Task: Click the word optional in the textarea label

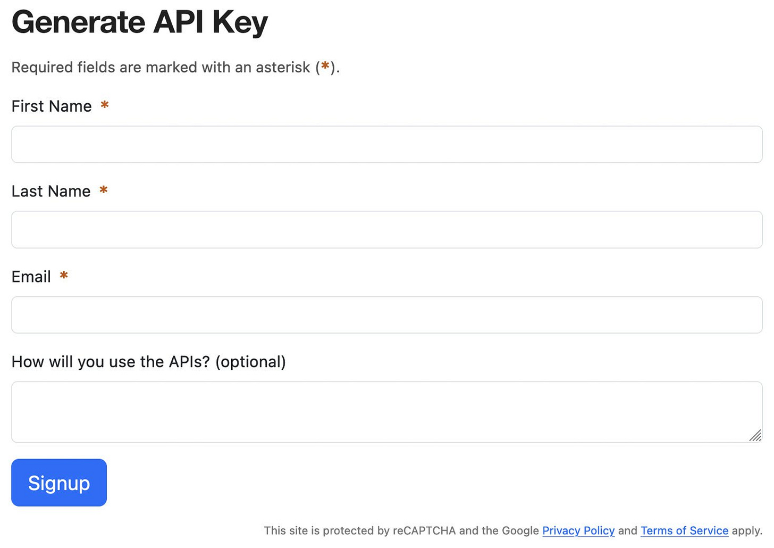Action: (x=253, y=362)
